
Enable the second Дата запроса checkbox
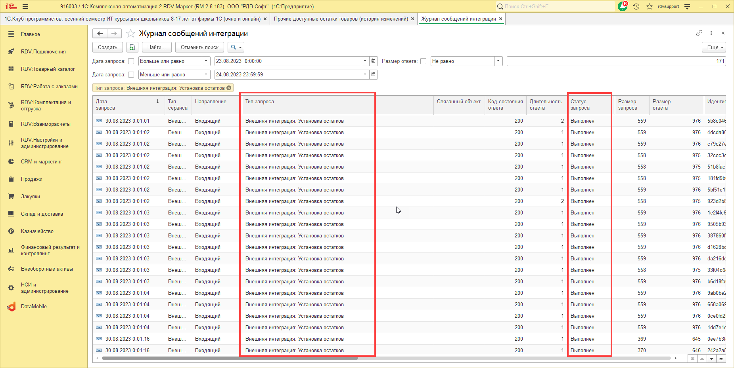point(131,75)
